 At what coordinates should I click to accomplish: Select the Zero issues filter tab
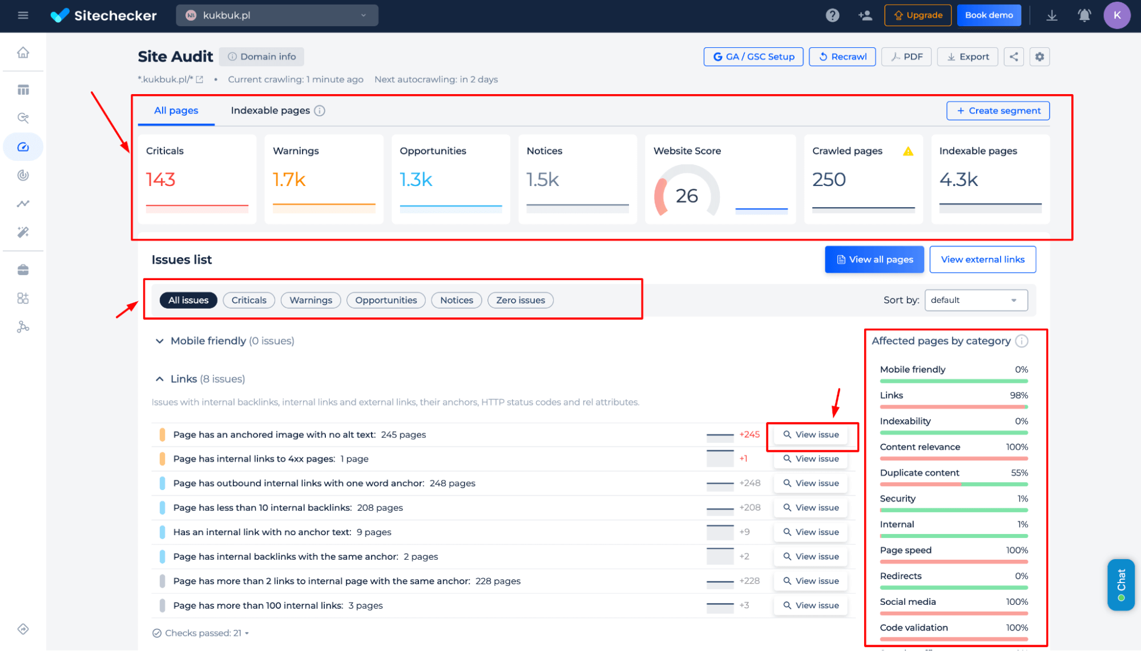(x=519, y=300)
